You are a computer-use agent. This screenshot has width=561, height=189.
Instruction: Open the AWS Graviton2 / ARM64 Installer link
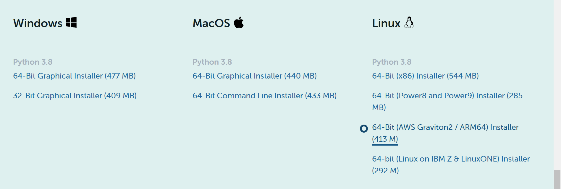click(445, 127)
